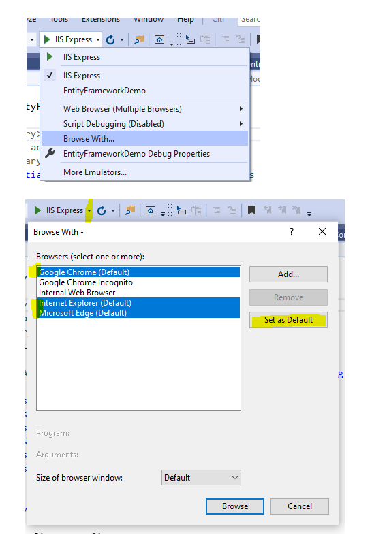This screenshot has height=550, width=372.
Task: Select Google Chrome Incognito in the browsers list
Action: tap(138, 282)
